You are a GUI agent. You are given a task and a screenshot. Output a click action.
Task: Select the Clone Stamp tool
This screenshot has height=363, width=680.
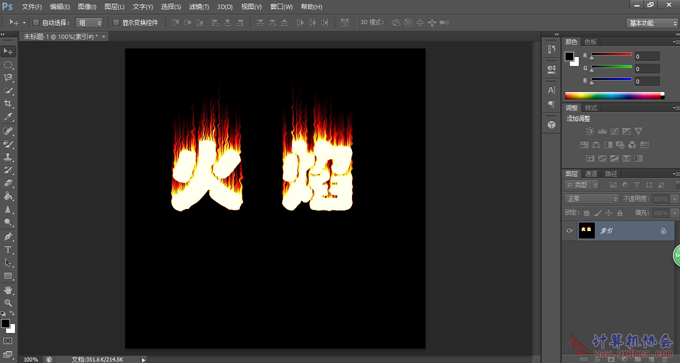click(8, 157)
